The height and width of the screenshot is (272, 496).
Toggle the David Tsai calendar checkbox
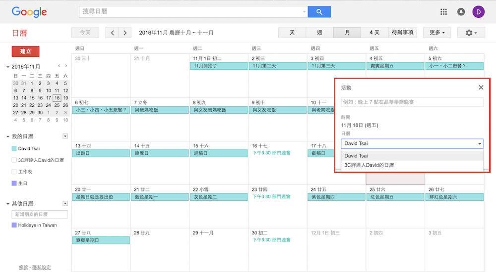[x=14, y=148]
